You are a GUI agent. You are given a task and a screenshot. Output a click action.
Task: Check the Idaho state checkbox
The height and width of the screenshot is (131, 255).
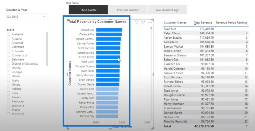9,81
